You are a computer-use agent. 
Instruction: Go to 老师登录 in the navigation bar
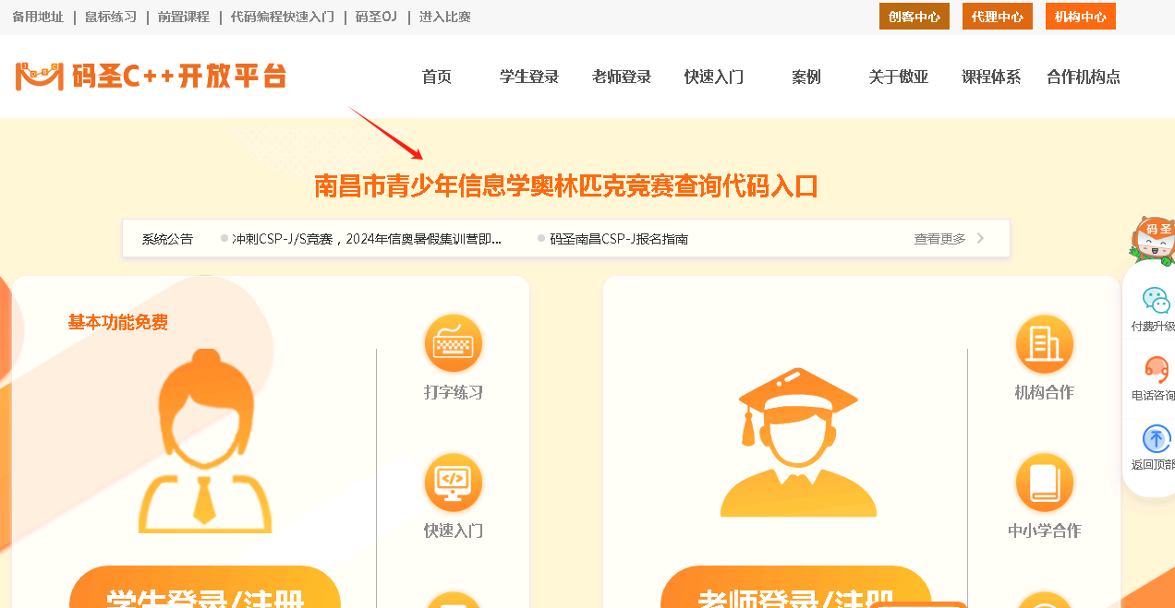(622, 77)
